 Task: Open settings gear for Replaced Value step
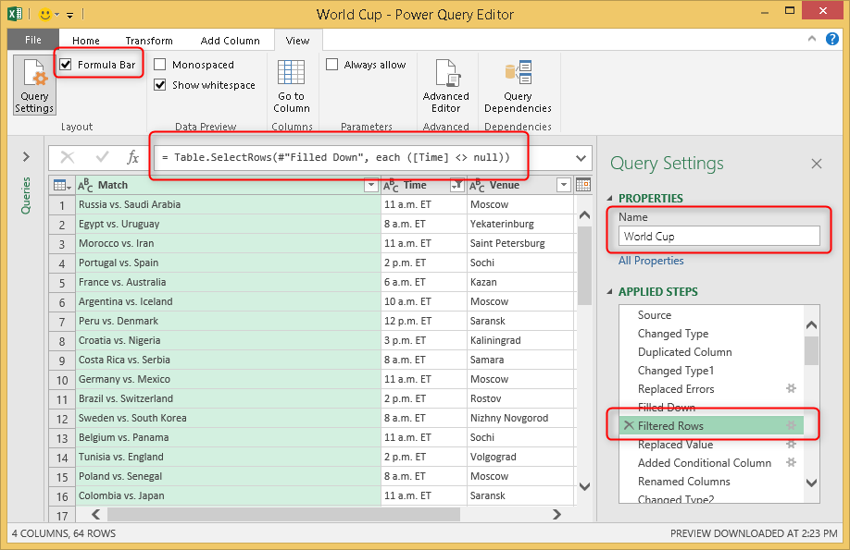point(791,445)
